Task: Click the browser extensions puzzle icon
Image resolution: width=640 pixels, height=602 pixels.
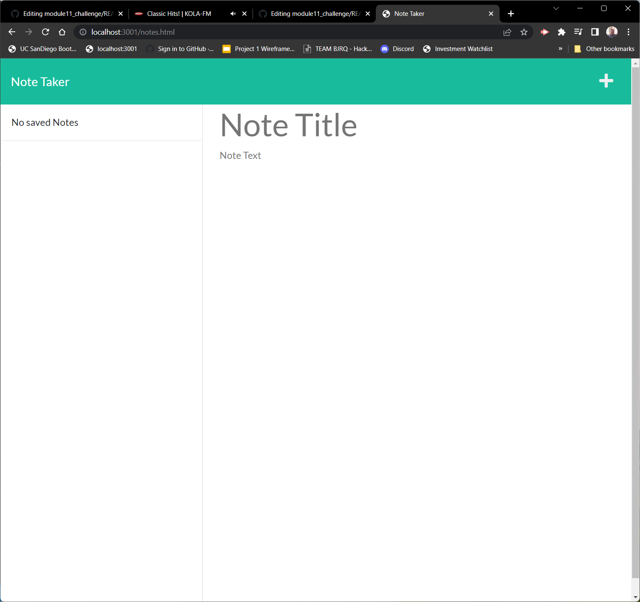Action: pyautogui.click(x=561, y=32)
